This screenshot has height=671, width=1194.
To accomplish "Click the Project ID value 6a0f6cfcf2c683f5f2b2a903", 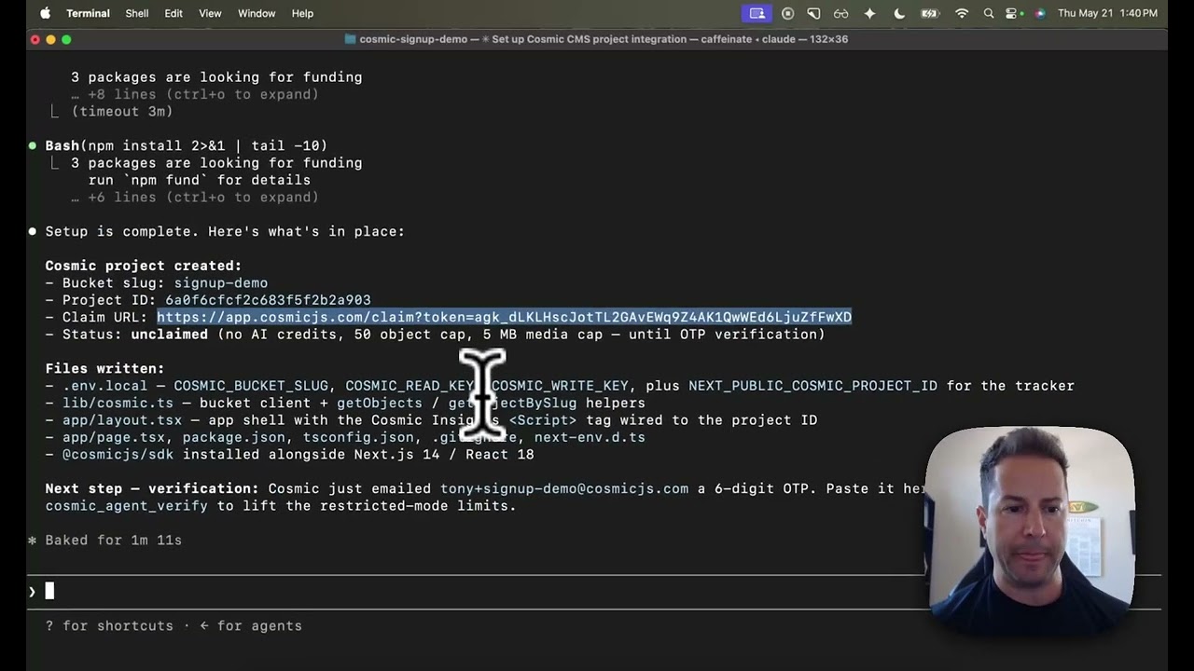I will point(268,300).
